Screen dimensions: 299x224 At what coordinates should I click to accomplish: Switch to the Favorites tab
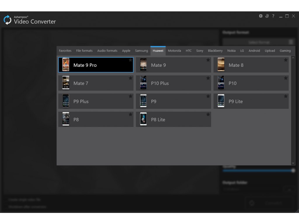tap(65, 51)
